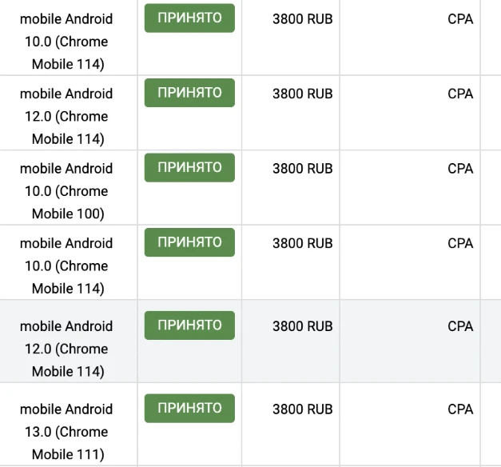Click ПРИНЯТО button directly above Chrome Mobile 100 row's button
501x467 pixels.
[189, 93]
